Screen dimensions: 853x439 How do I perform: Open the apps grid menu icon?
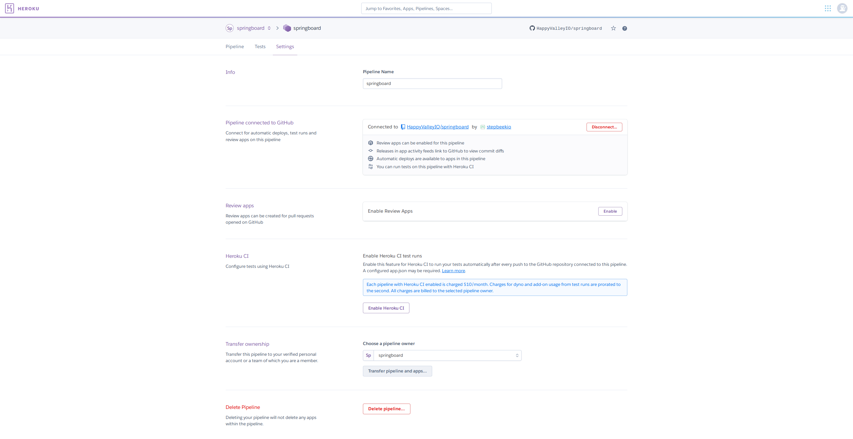pos(828,8)
